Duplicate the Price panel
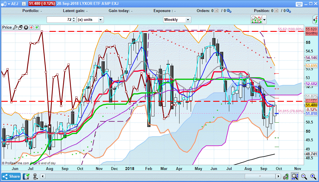 20,27
